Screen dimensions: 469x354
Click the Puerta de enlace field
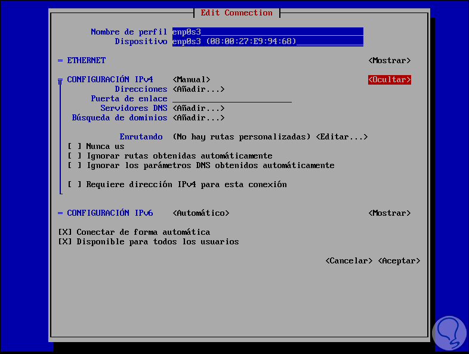[x=232, y=98]
